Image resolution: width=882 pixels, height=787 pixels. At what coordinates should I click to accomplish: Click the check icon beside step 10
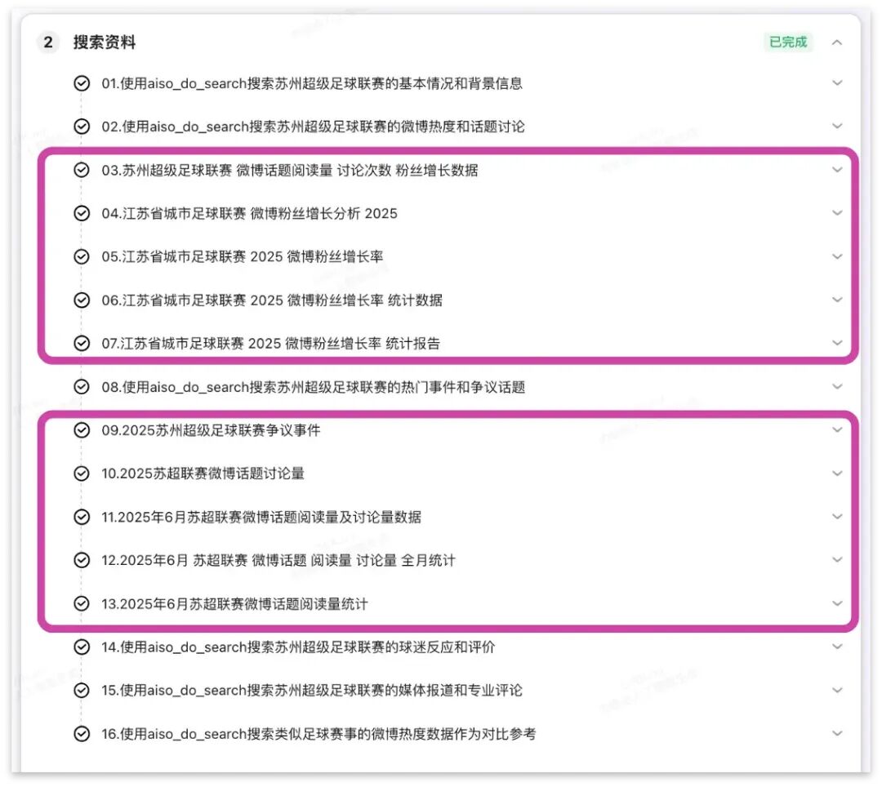coord(82,474)
